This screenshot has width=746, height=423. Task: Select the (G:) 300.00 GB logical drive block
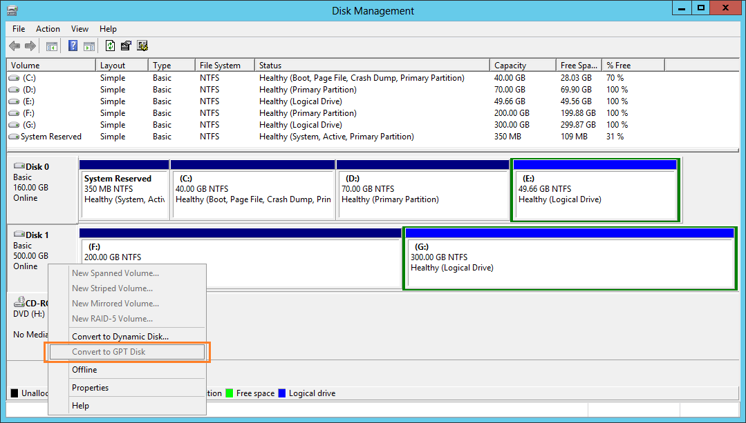click(x=570, y=258)
